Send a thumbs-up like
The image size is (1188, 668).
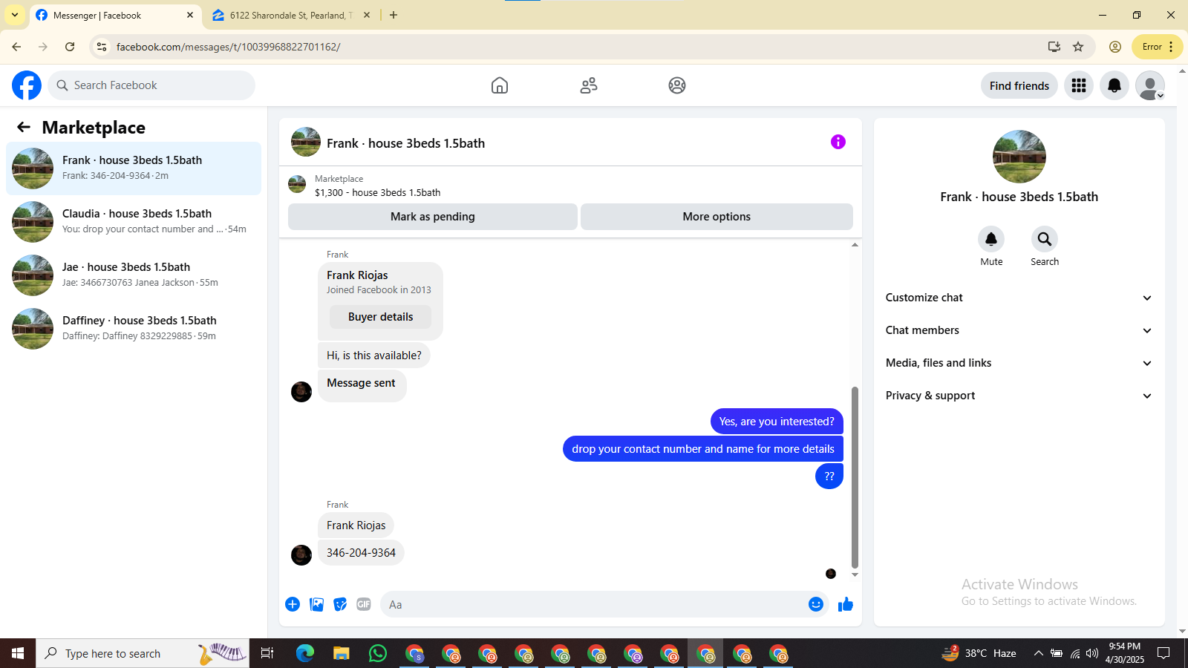[x=846, y=604]
